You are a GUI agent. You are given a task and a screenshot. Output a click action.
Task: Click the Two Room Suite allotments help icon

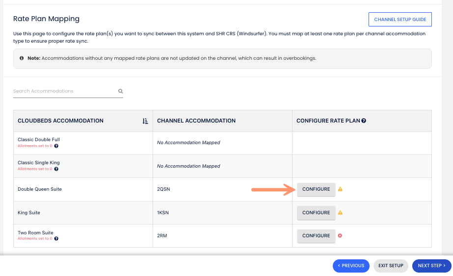tap(56, 239)
